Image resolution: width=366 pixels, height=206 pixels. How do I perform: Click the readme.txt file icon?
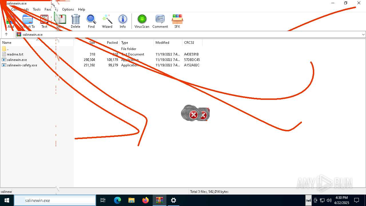[4, 54]
